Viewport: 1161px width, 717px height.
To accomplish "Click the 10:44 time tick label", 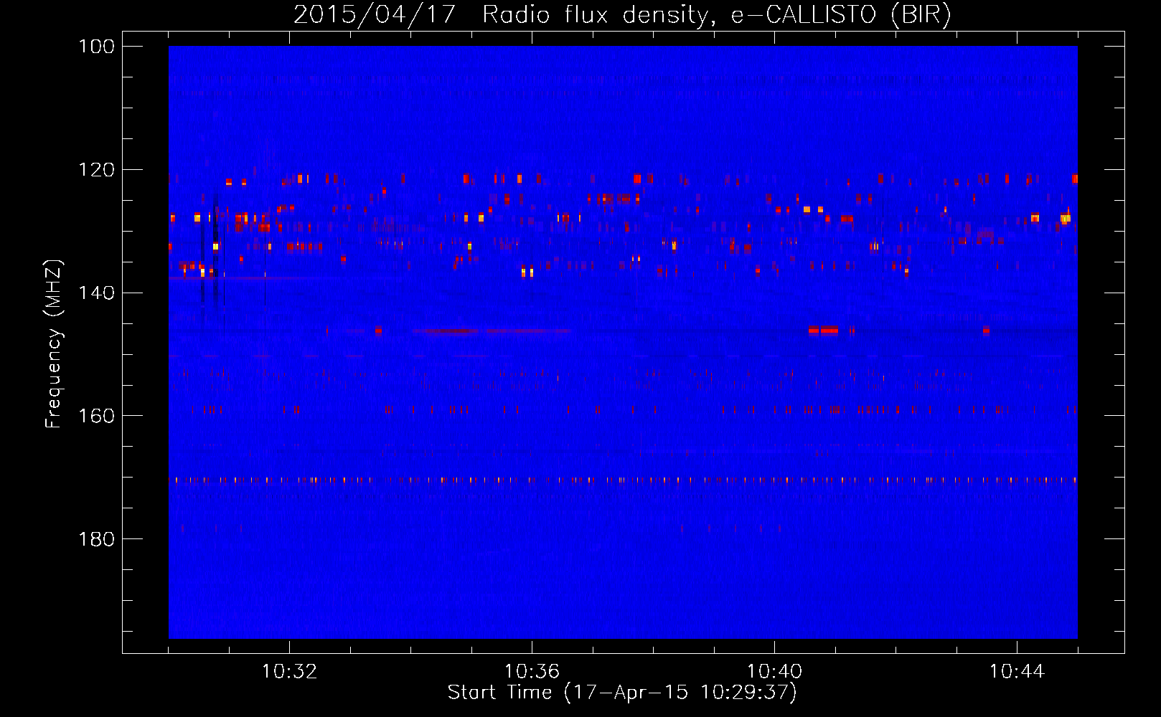I will [x=1017, y=672].
